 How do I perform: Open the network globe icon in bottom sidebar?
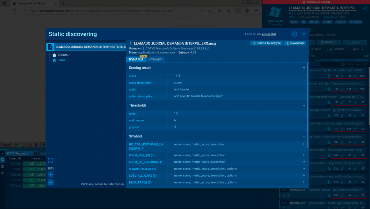coord(2,160)
